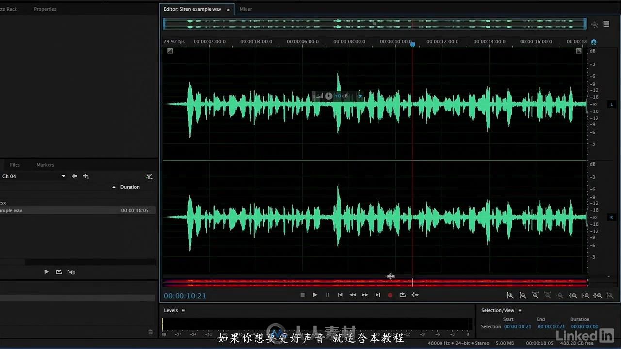This screenshot has width=621, height=349.
Task: Toggle Loop Playback in the transport bar
Action: [402, 295]
